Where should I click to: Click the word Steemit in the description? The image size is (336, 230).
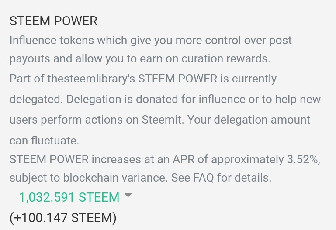(161, 120)
